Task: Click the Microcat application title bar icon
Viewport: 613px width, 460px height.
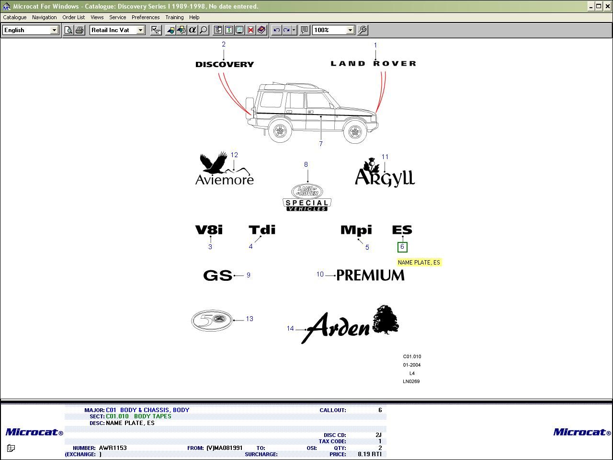Action: coord(6,6)
